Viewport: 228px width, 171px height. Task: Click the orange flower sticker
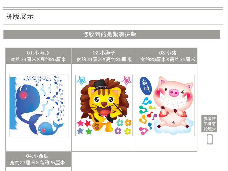128,123
